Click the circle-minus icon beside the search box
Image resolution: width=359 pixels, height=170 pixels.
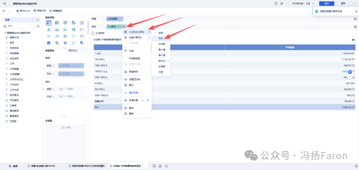tap(38, 26)
